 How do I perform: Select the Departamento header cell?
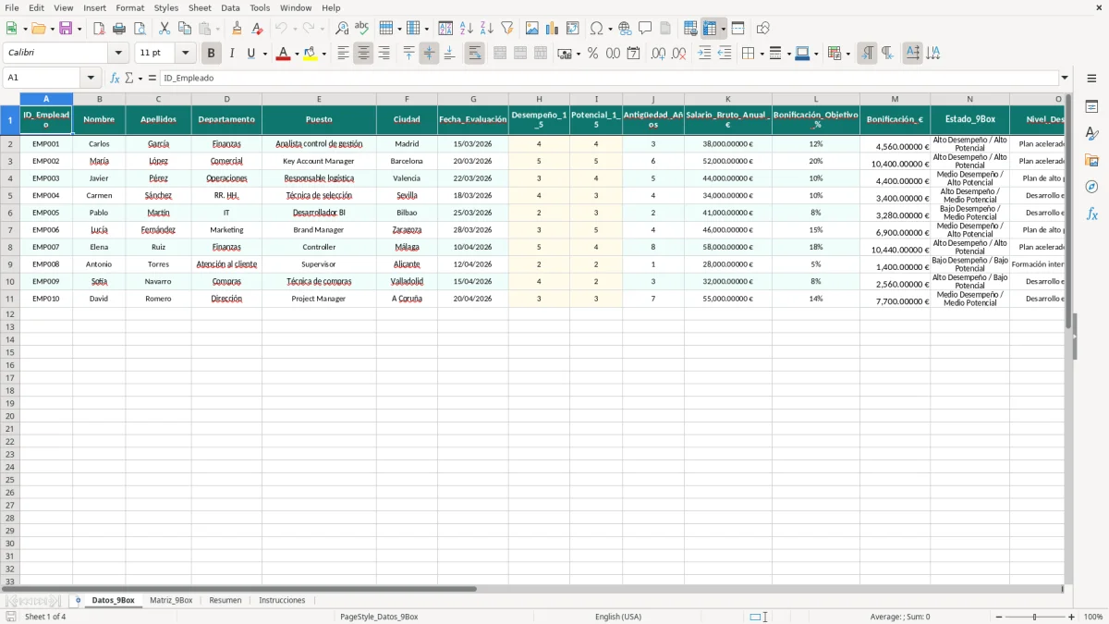click(x=226, y=119)
